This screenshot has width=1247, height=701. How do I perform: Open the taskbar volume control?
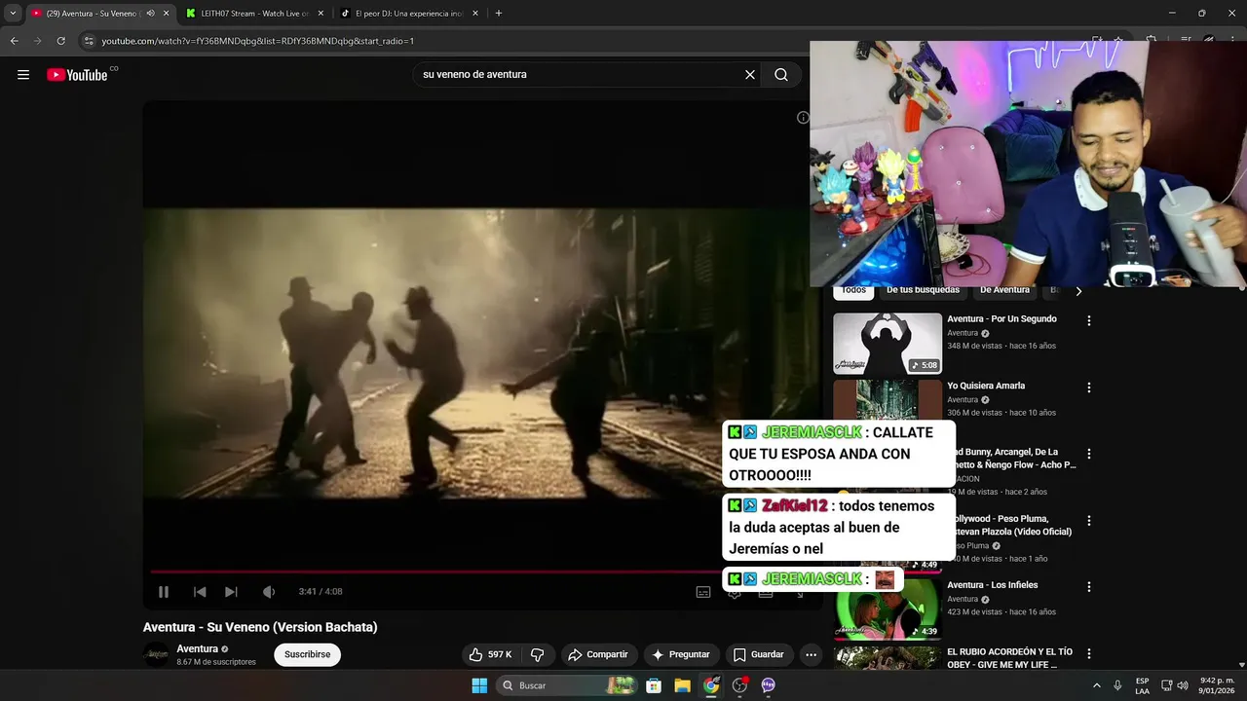pyautogui.click(x=1183, y=685)
